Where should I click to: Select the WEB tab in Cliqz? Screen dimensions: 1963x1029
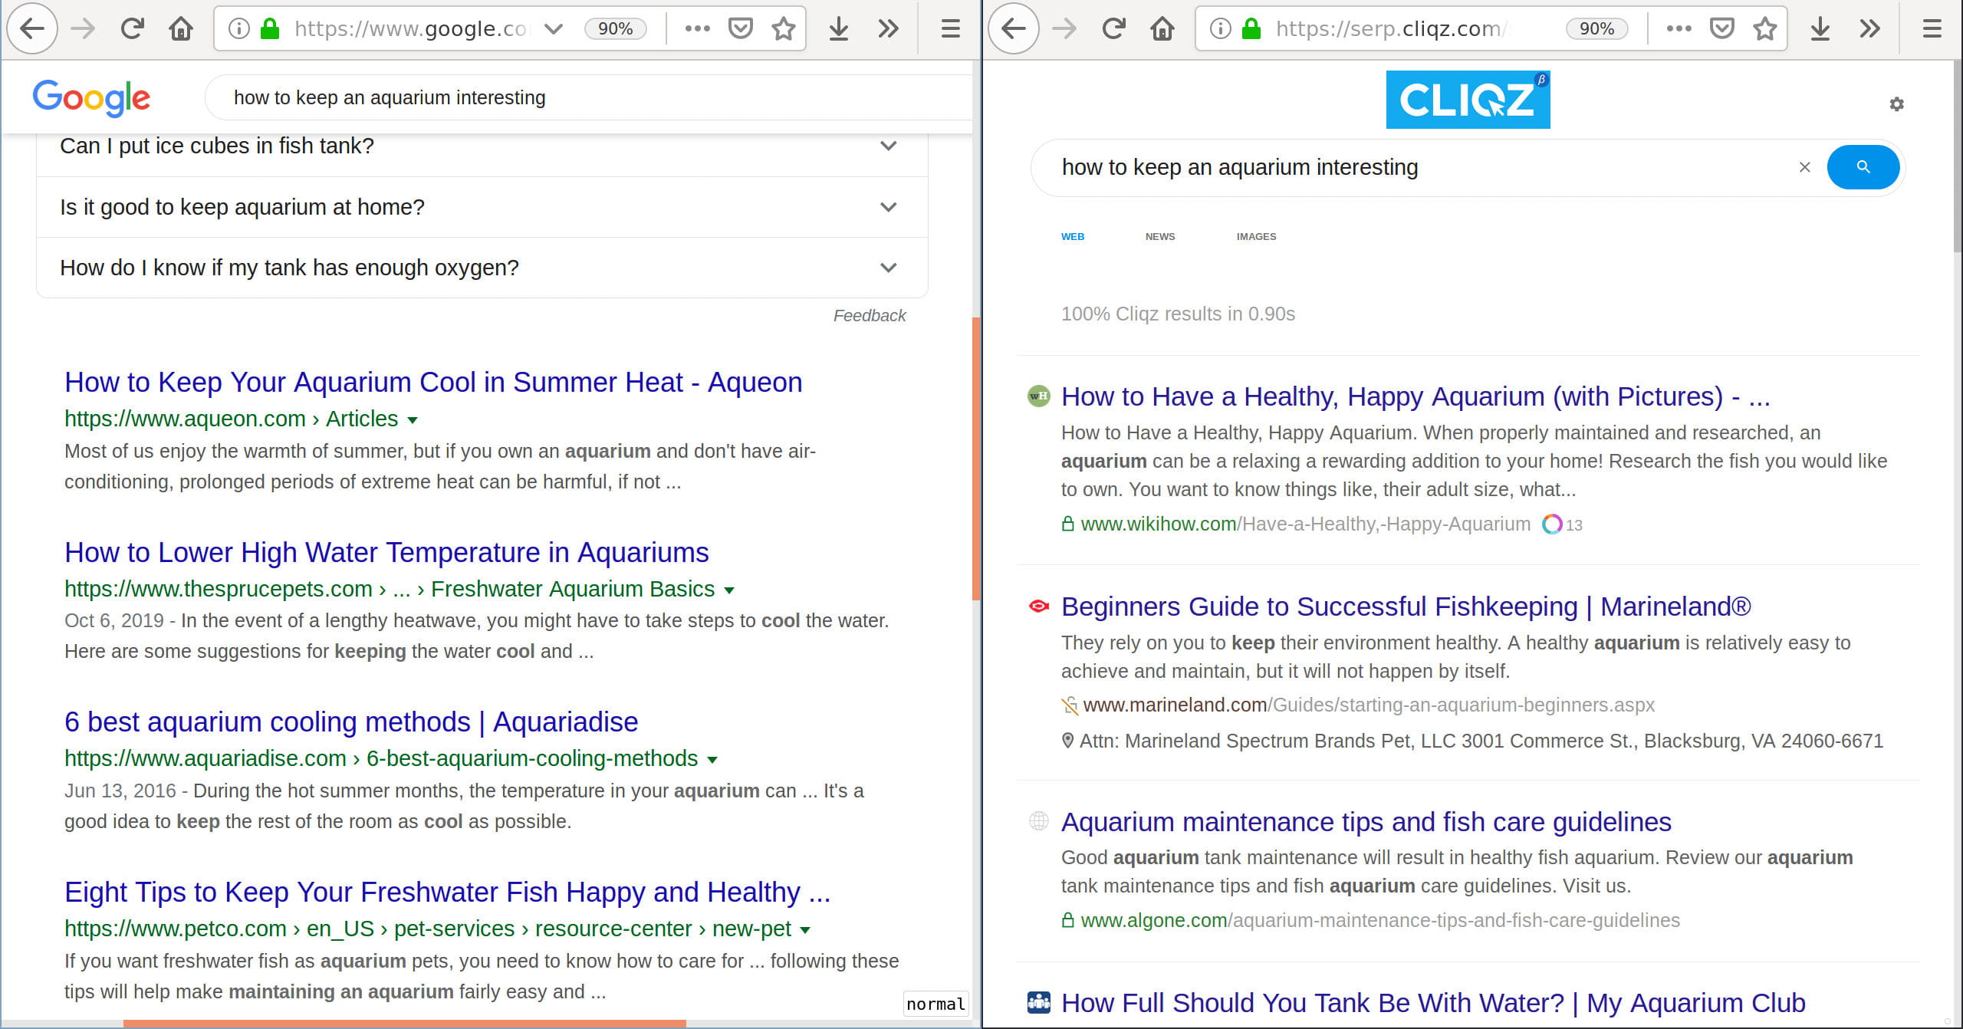pyautogui.click(x=1073, y=237)
